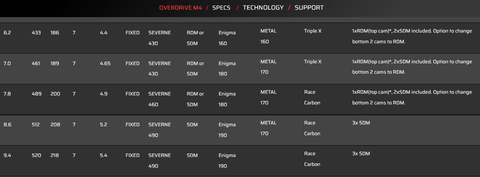Click SEVERNE 430 in 7.0 row

click(159, 69)
